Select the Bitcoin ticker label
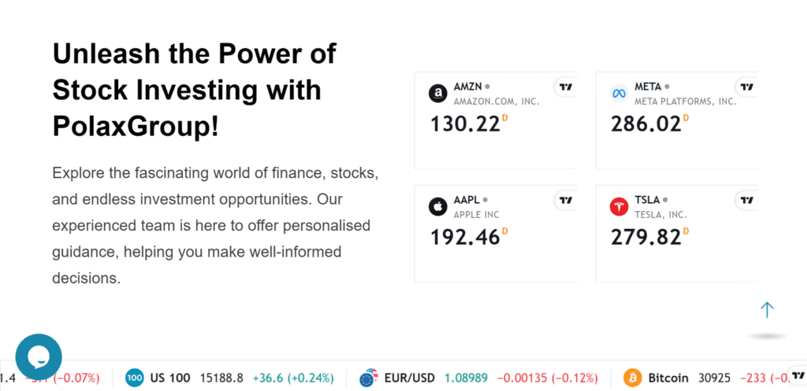Image resolution: width=807 pixels, height=391 pixels. [668, 378]
